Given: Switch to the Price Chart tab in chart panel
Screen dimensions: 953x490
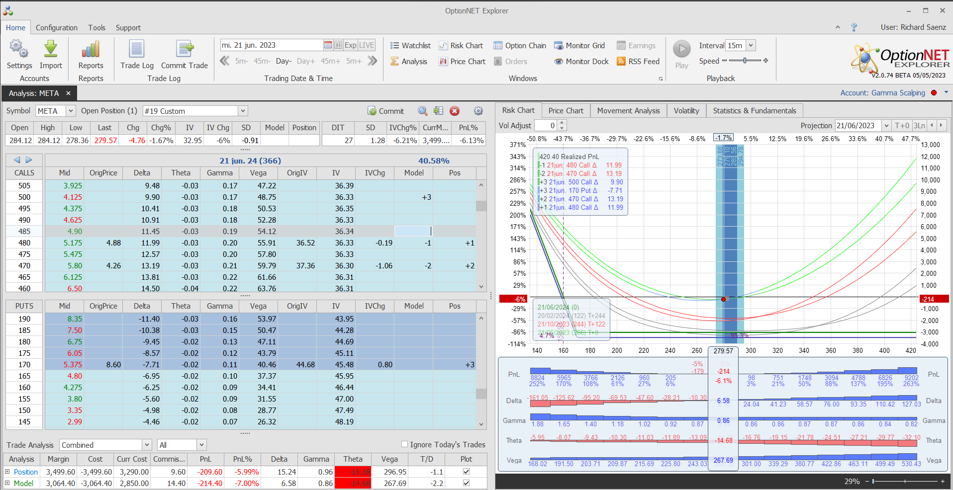Looking at the screenshot, I should point(566,110).
